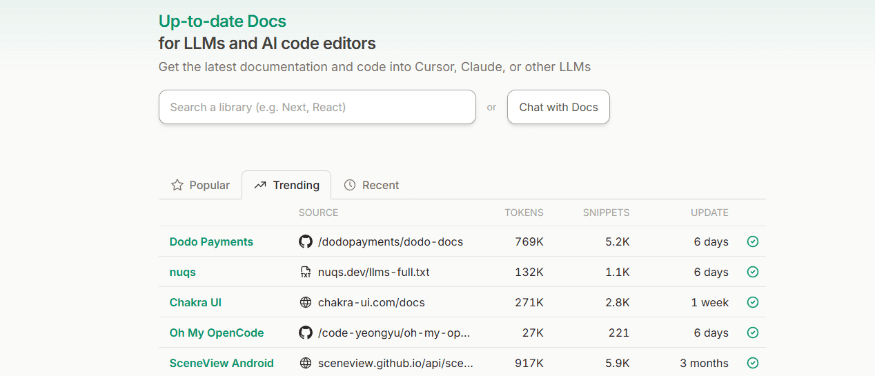
Task: Click the GitHub icon beside /dodopayments/dodo-docs
Action: 306,241
